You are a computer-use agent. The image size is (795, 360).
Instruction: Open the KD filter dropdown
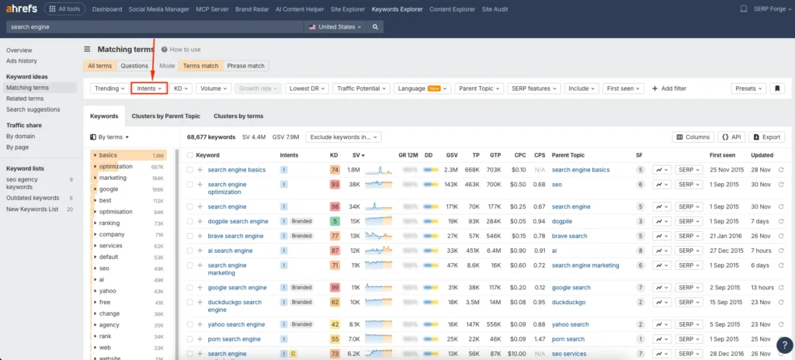(x=181, y=88)
